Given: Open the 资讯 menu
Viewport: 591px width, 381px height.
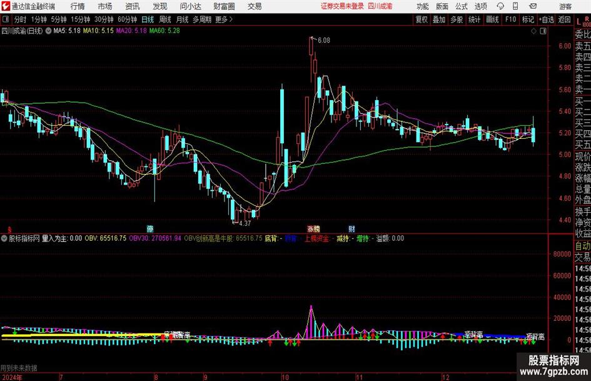Looking at the screenshot, I should [133, 6].
